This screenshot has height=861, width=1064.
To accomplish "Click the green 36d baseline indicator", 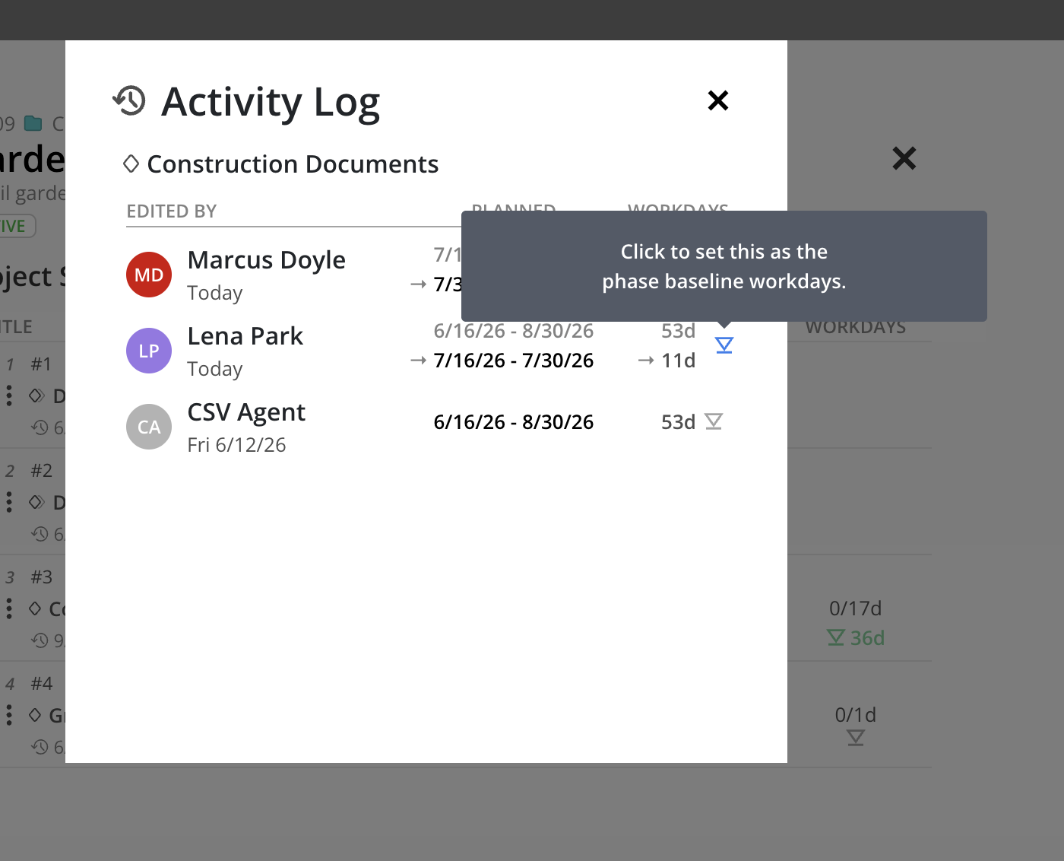I will click(x=856, y=637).
